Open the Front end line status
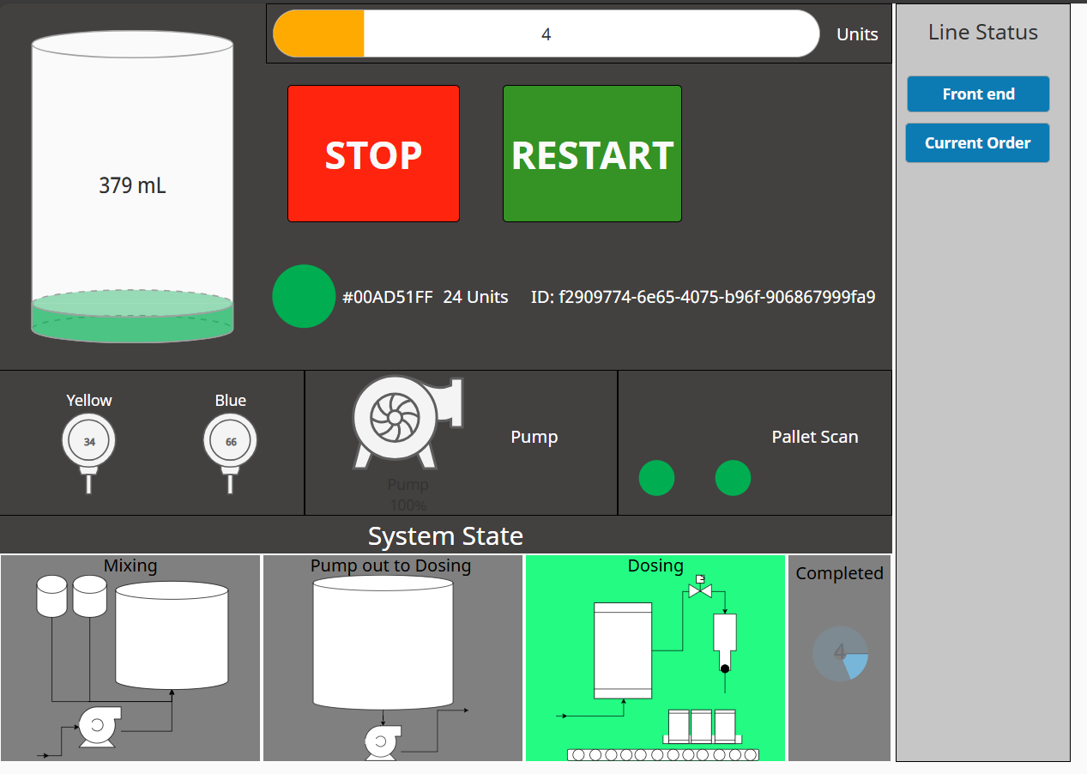 pos(978,94)
